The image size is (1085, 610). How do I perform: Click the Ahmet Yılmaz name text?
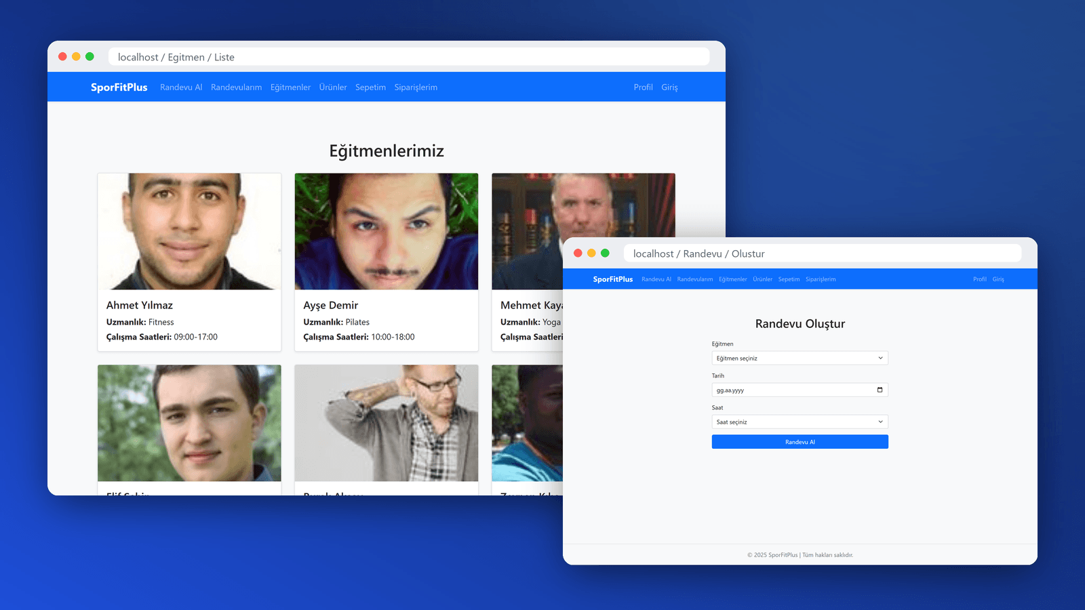[x=140, y=305]
